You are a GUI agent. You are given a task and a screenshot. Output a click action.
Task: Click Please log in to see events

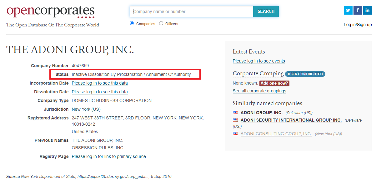tap(259, 61)
